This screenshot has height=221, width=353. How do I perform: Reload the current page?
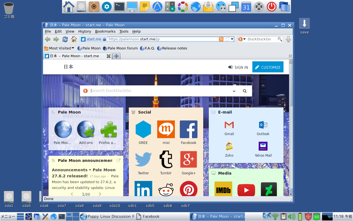(x=65, y=39)
